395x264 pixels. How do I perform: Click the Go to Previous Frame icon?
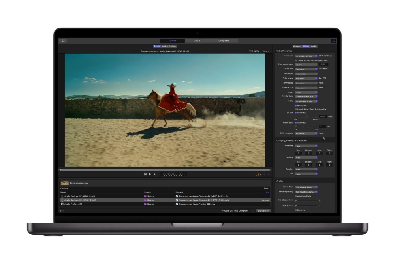click(145, 174)
